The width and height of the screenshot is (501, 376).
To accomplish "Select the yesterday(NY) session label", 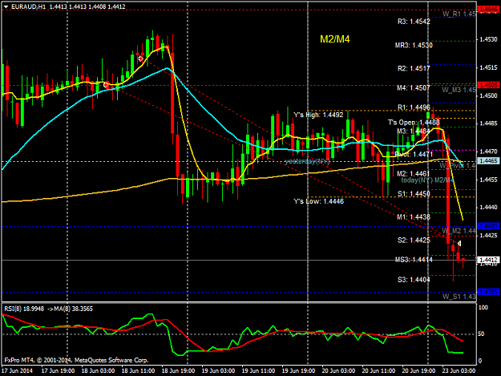I will pyautogui.click(x=307, y=161).
